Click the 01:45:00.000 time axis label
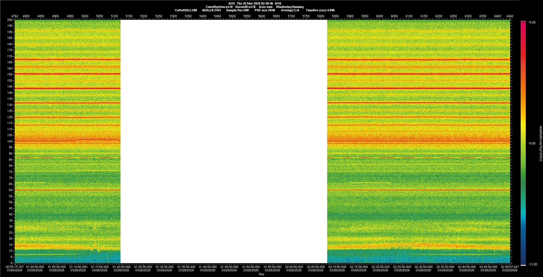This screenshot has height=277, width=543. coord(229,267)
